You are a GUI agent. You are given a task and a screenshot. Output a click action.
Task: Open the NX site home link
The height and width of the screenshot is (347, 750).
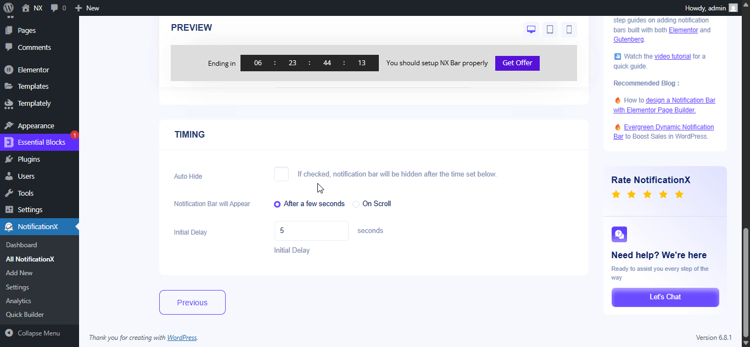(x=32, y=8)
